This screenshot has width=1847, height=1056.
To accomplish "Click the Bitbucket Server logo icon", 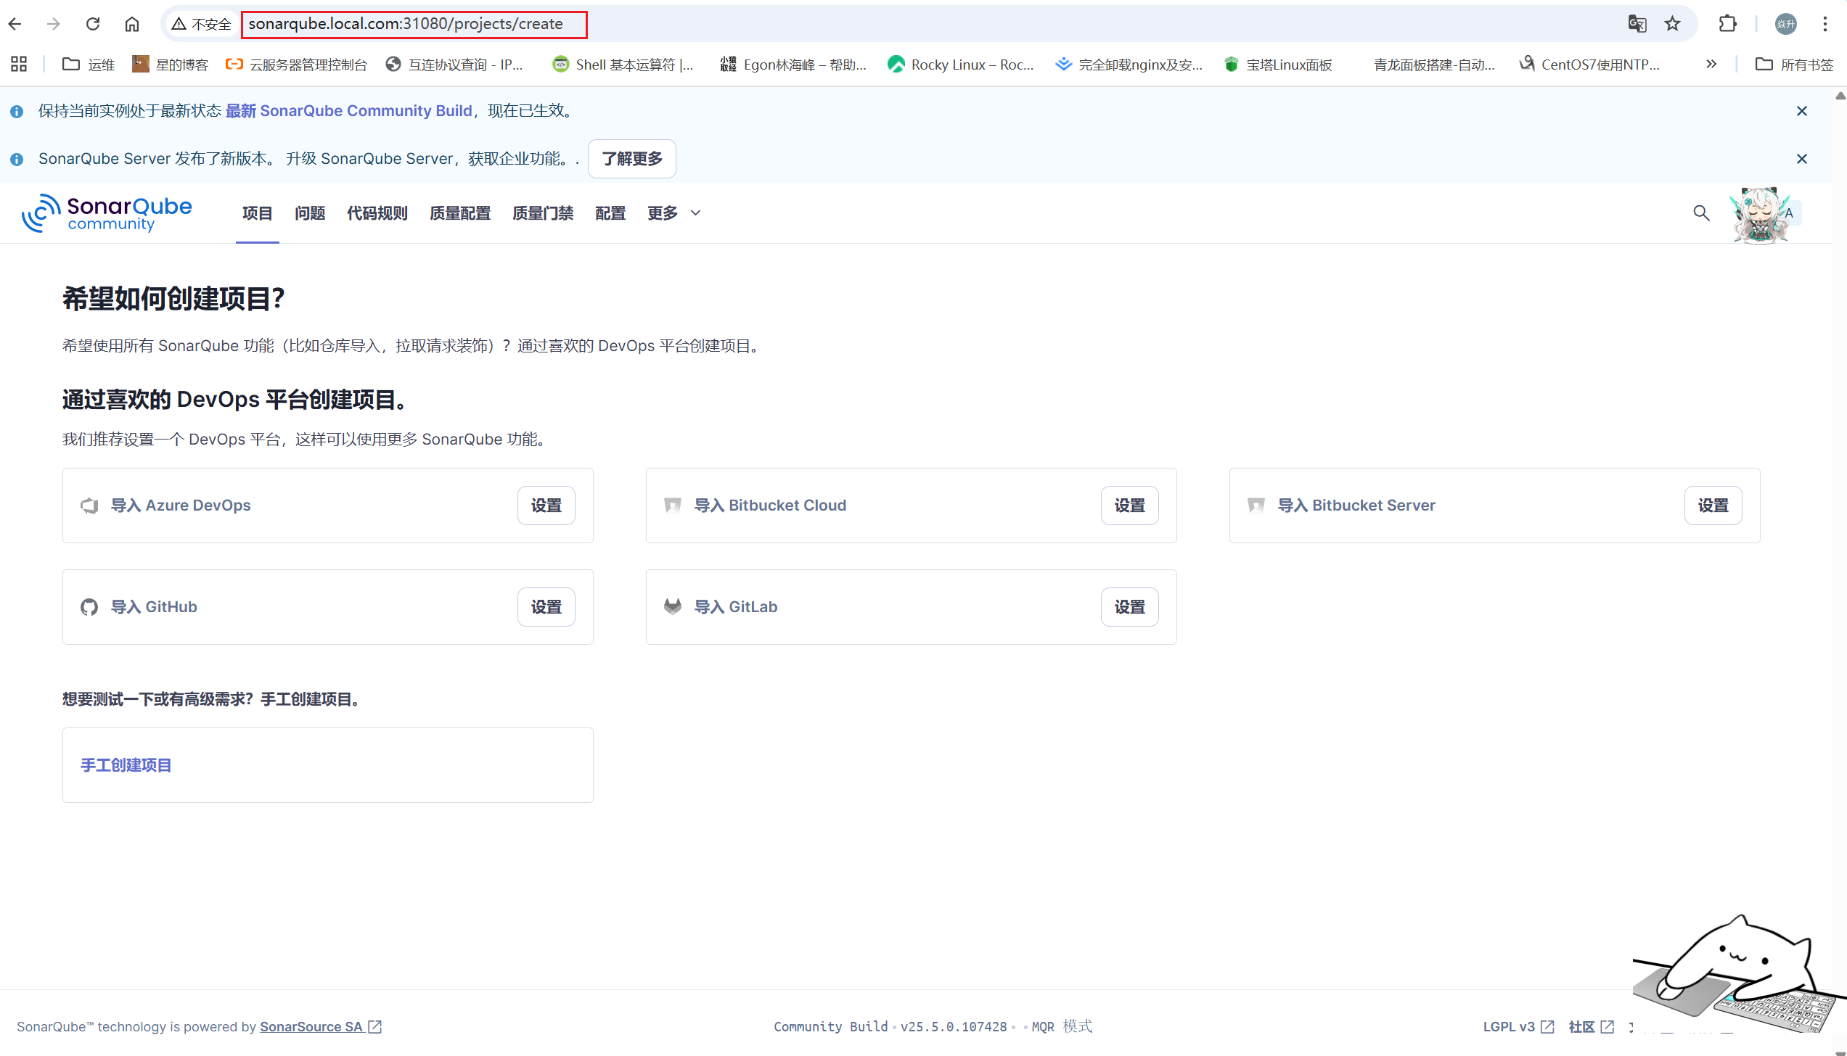I will [1256, 506].
